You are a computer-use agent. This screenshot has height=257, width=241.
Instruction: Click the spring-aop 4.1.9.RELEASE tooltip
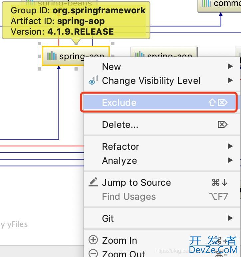pyautogui.click(x=76, y=21)
